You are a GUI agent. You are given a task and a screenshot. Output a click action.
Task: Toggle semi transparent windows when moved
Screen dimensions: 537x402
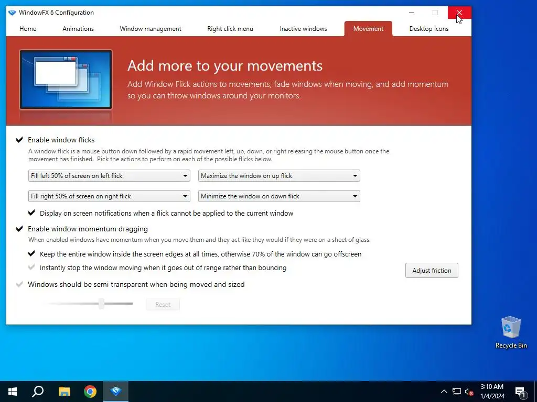[x=19, y=284]
